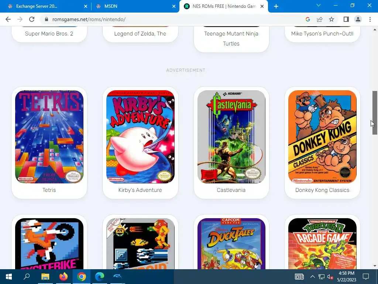The image size is (378, 284).
Task: Share this page via share icon
Action: click(320, 19)
